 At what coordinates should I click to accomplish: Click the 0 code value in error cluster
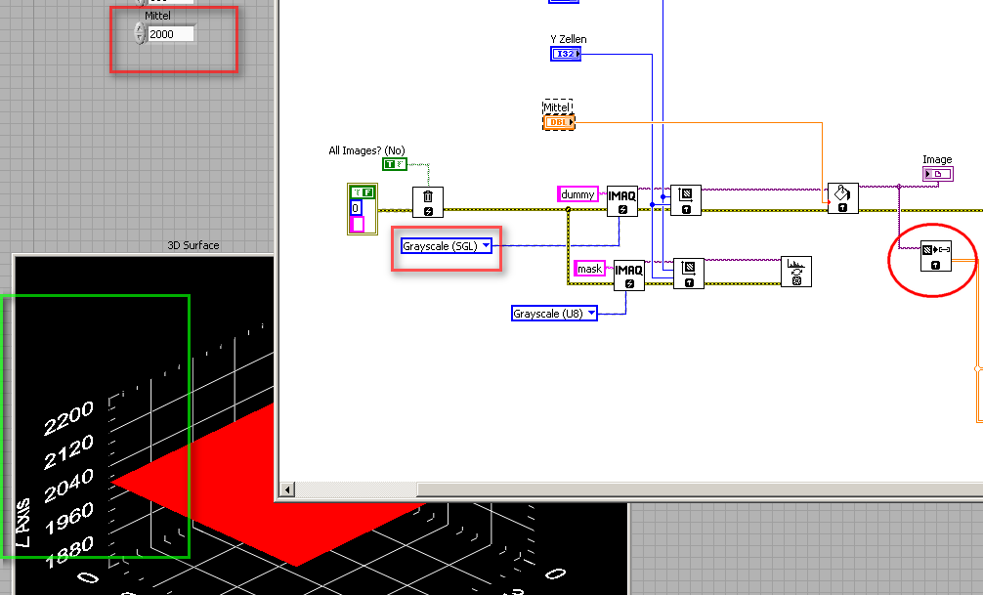(356, 208)
